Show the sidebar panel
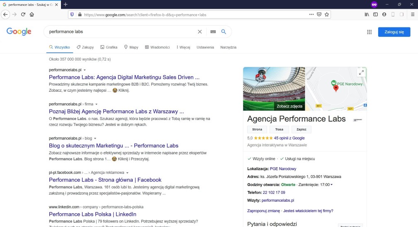This screenshot has height=227, width=418. [375, 15]
